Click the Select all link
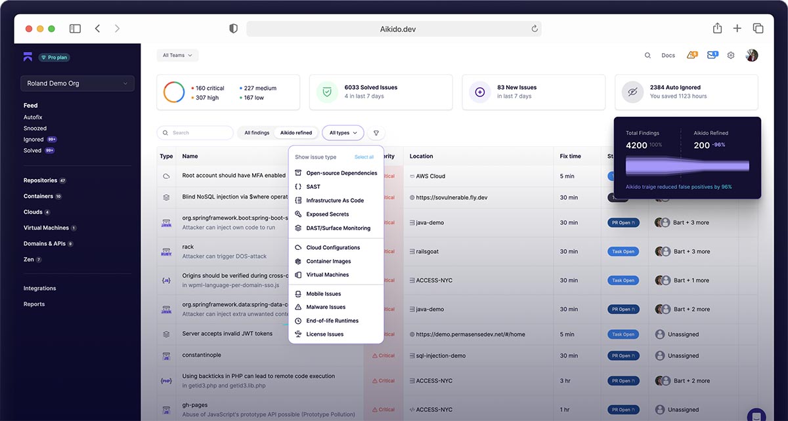Viewport: 788px width, 421px height. pyautogui.click(x=364, y=157)
